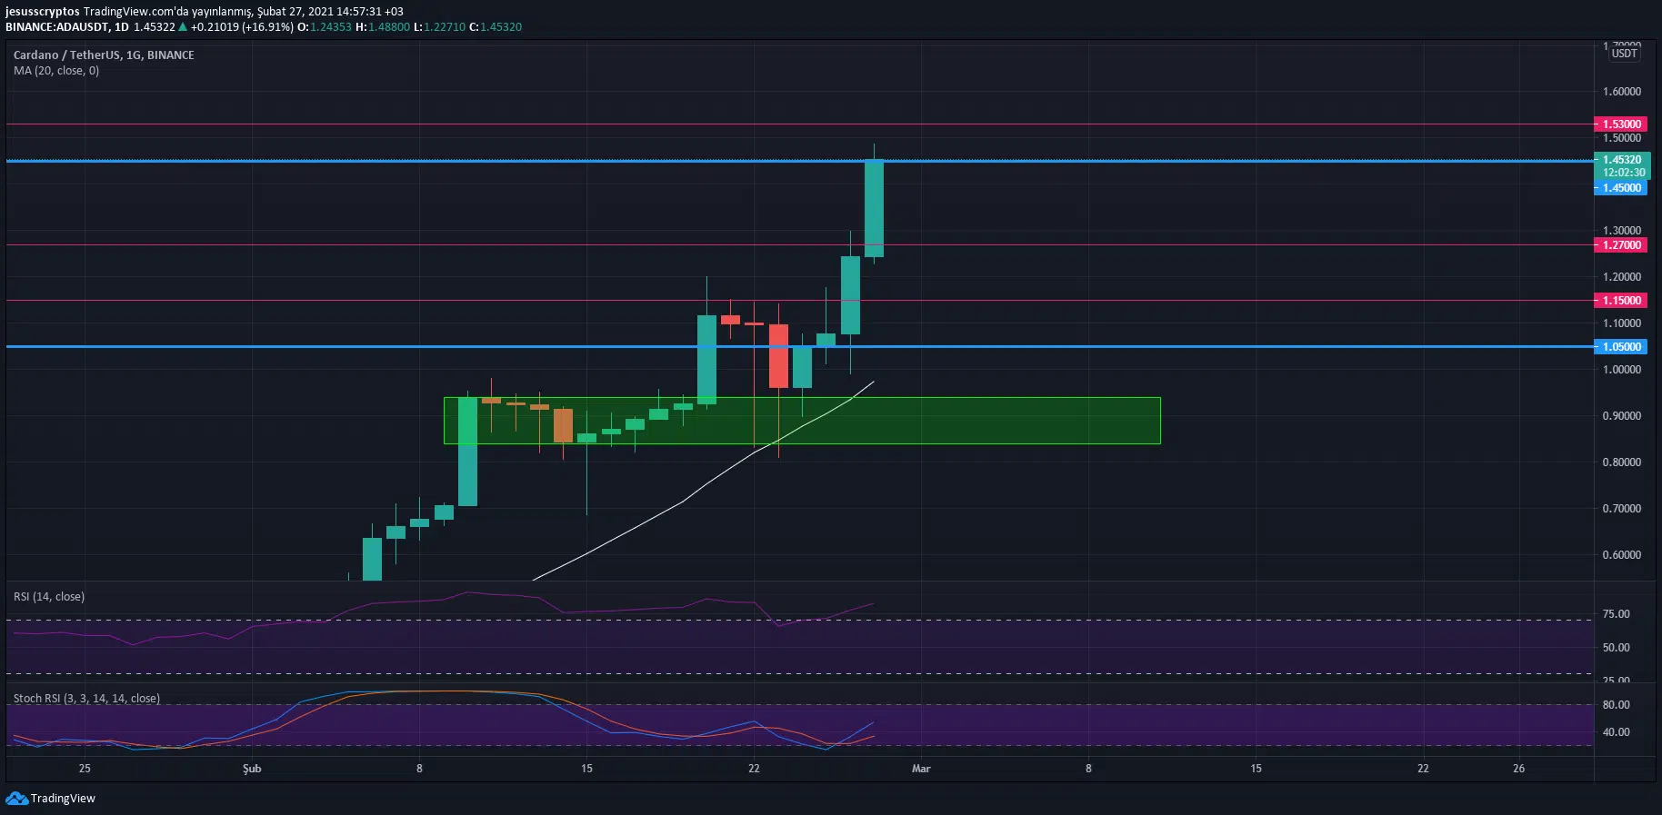Open the jesusscryptos author name
Screen dimensions: 1662x815
pyautogui.click(x=42, y=12)
